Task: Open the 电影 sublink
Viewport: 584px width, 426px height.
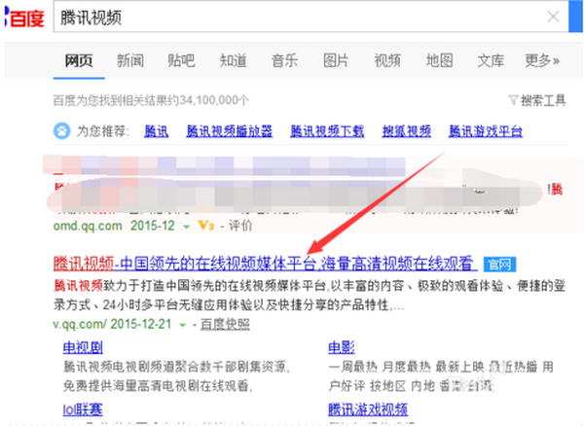Action: point(342,347)
